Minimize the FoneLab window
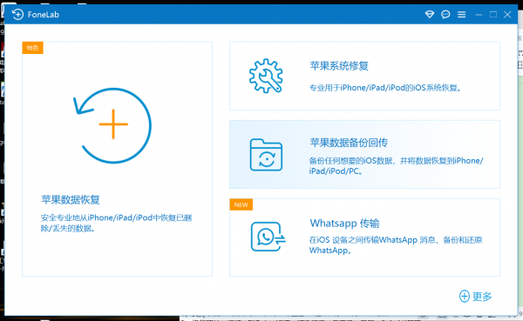 tap(479, 15)
